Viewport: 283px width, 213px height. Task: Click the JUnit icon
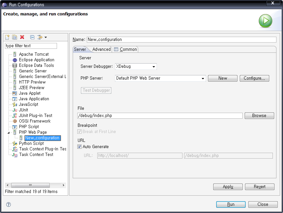click(x=15, y=110)
